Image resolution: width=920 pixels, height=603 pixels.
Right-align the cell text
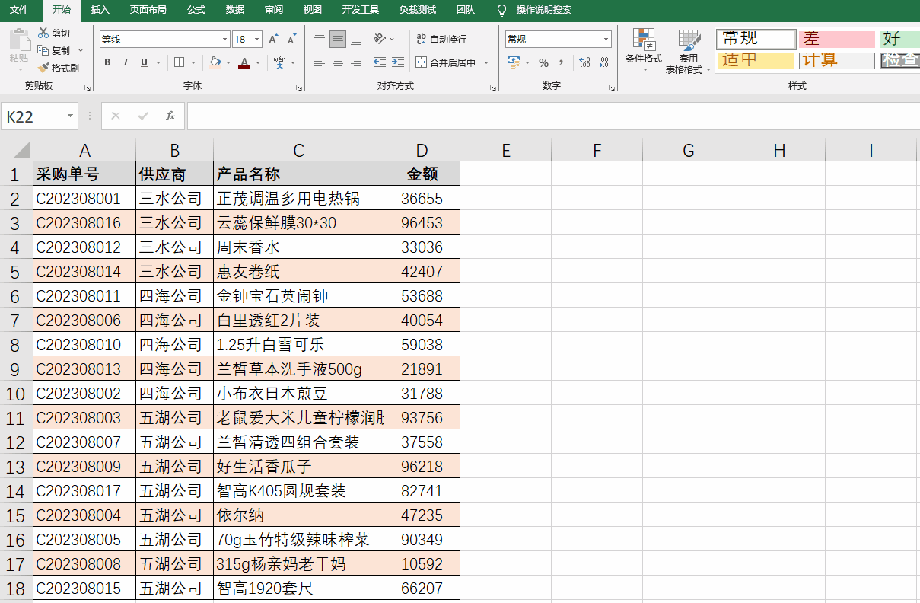tap(355, 62)
